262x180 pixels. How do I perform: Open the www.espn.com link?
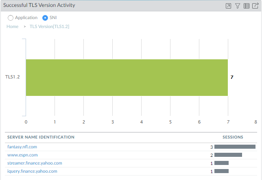point(22,155)
